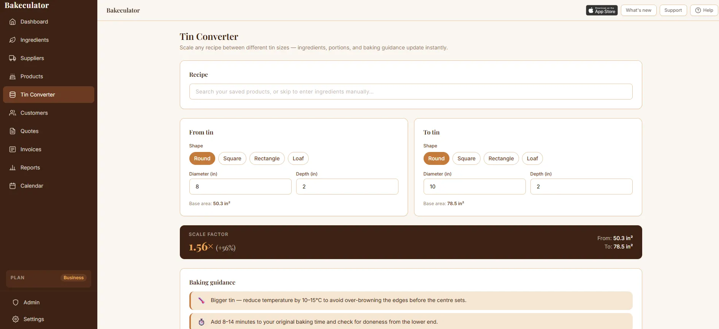Click 'To: 78.5 in²' in scale banner
Viewport: 719px width, 329px height.
619,247
